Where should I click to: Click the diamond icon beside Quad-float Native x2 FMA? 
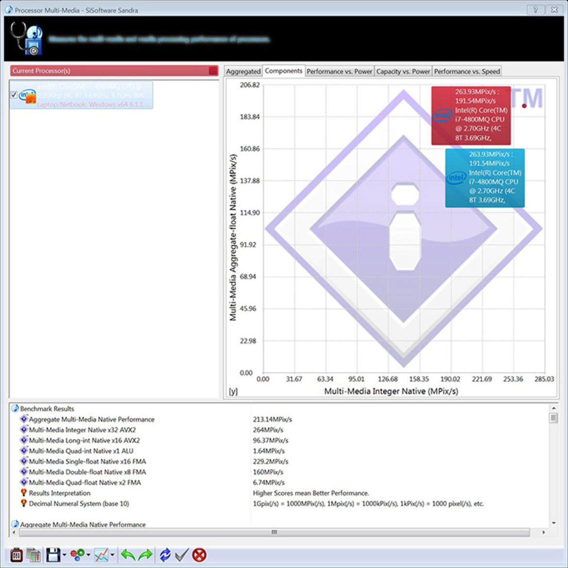click(24, 482)
